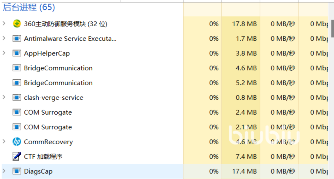Select the first BridgeCommunication process name

(58, 68)
